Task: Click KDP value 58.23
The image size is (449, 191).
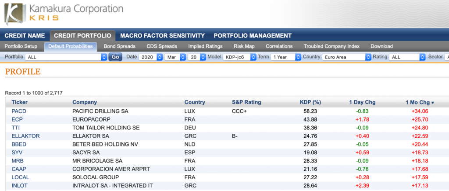Action: [310, 111]
